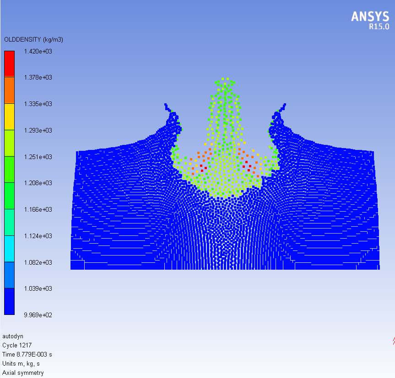
Task: Click the Axial symmetry label
Action: [22, 371]
